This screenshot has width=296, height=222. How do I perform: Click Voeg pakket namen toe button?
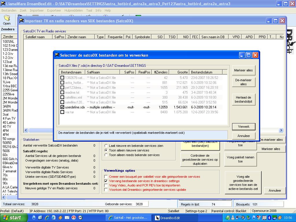coord(240,159)
